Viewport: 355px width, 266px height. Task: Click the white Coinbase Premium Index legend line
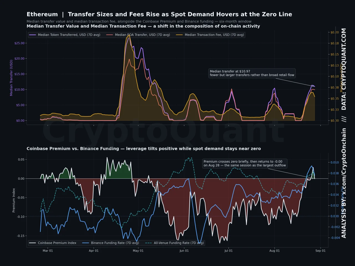pos(33,243)
